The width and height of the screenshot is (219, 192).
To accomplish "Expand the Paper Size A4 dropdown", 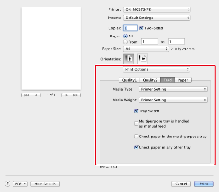I will 146,49.
